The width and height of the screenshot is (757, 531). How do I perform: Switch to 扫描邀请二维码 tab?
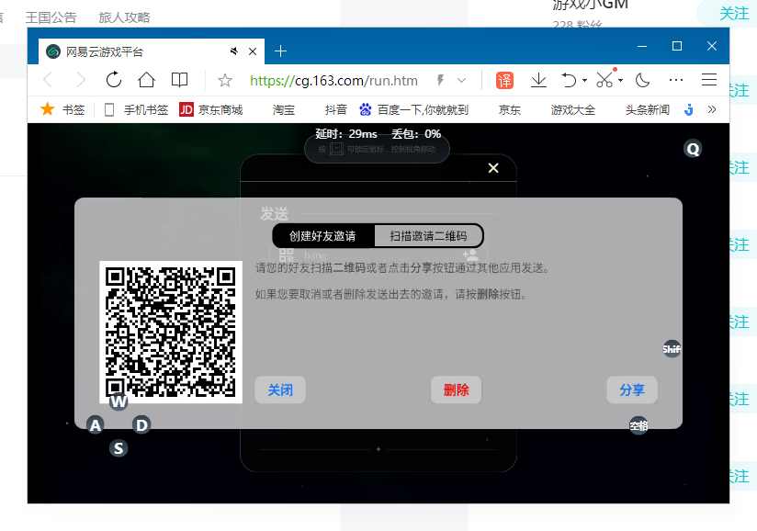tap(428, 236)
